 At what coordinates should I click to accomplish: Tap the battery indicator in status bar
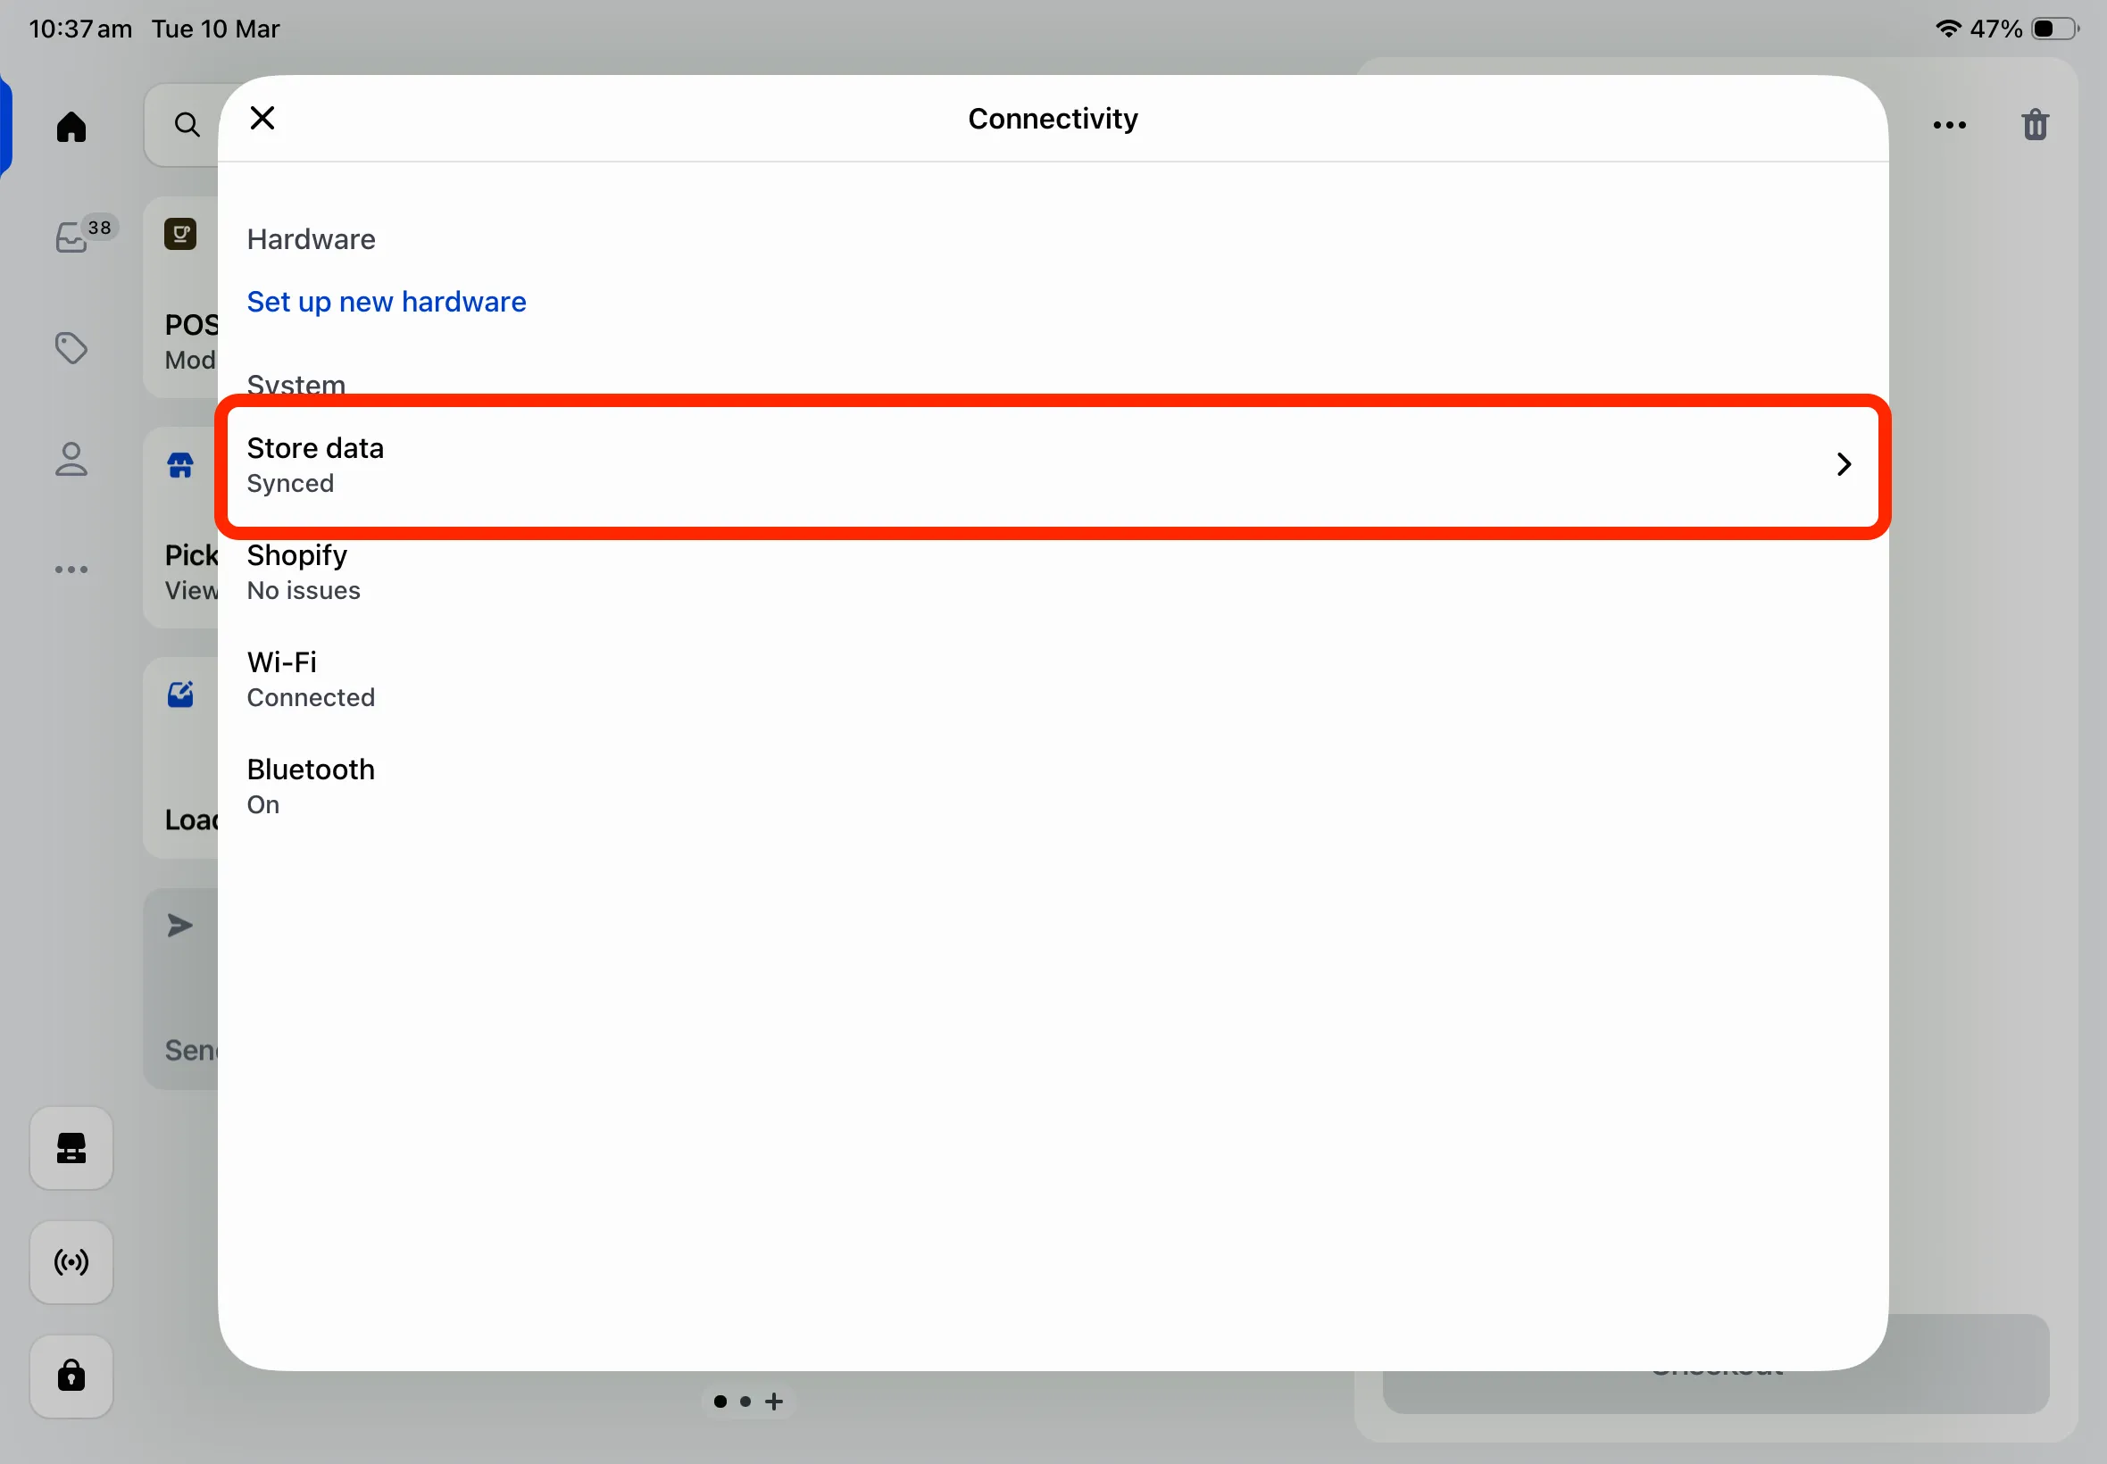[2054, 29]
